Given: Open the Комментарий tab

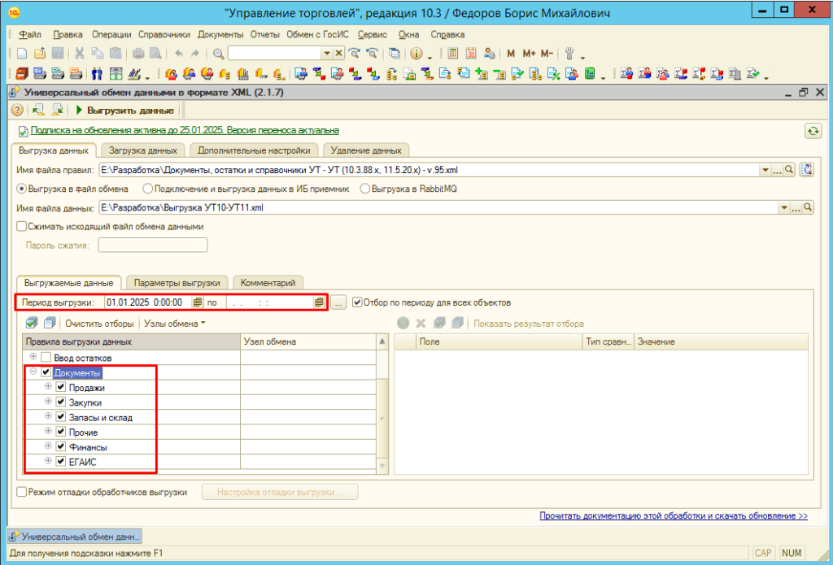Looking at the screenshot, I should click(268, 282).
